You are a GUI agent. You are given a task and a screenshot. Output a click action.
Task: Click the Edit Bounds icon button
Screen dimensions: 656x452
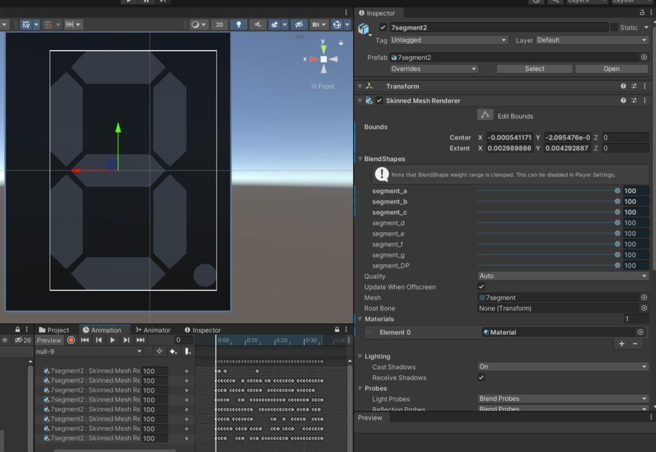(485, 115)
